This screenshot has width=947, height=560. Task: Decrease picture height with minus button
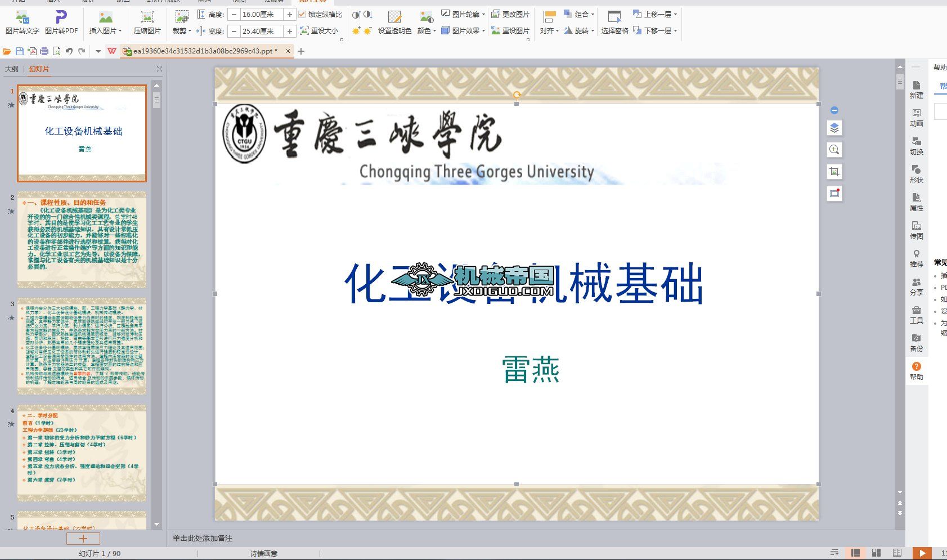point(234,15)
